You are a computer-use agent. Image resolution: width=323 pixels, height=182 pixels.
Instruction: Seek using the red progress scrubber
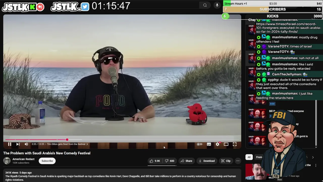67,140
